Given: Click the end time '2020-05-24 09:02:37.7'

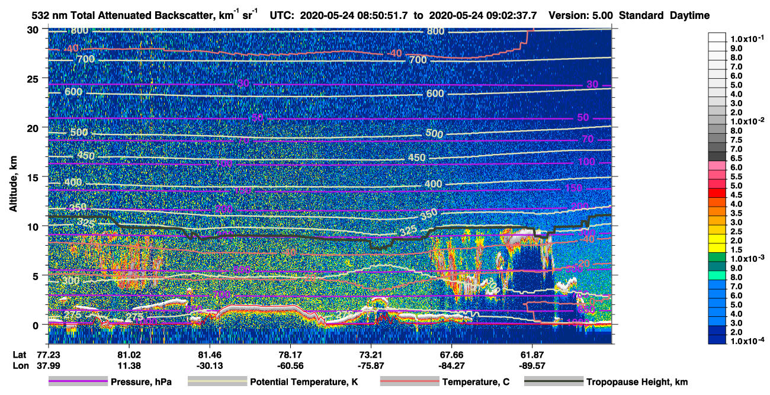Looking at the screenshot, I should coord(483,16).
